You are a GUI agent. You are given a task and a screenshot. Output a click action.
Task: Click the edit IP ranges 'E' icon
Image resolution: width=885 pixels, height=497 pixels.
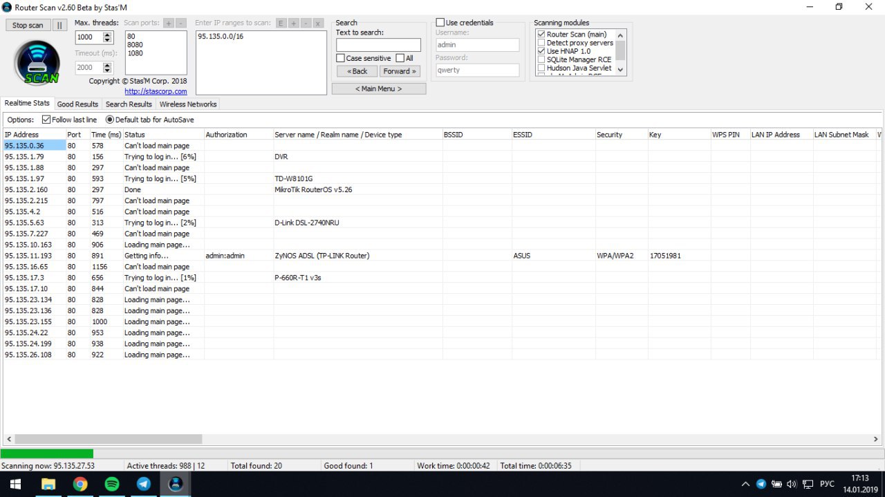click(281, 23)
